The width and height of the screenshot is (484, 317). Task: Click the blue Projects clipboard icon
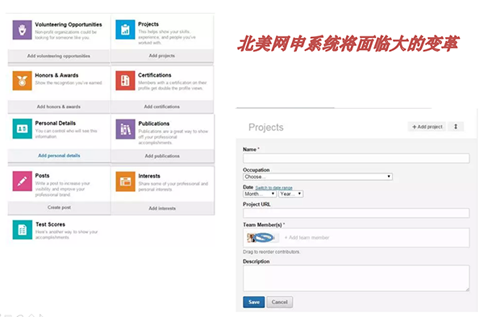(125, 30)
